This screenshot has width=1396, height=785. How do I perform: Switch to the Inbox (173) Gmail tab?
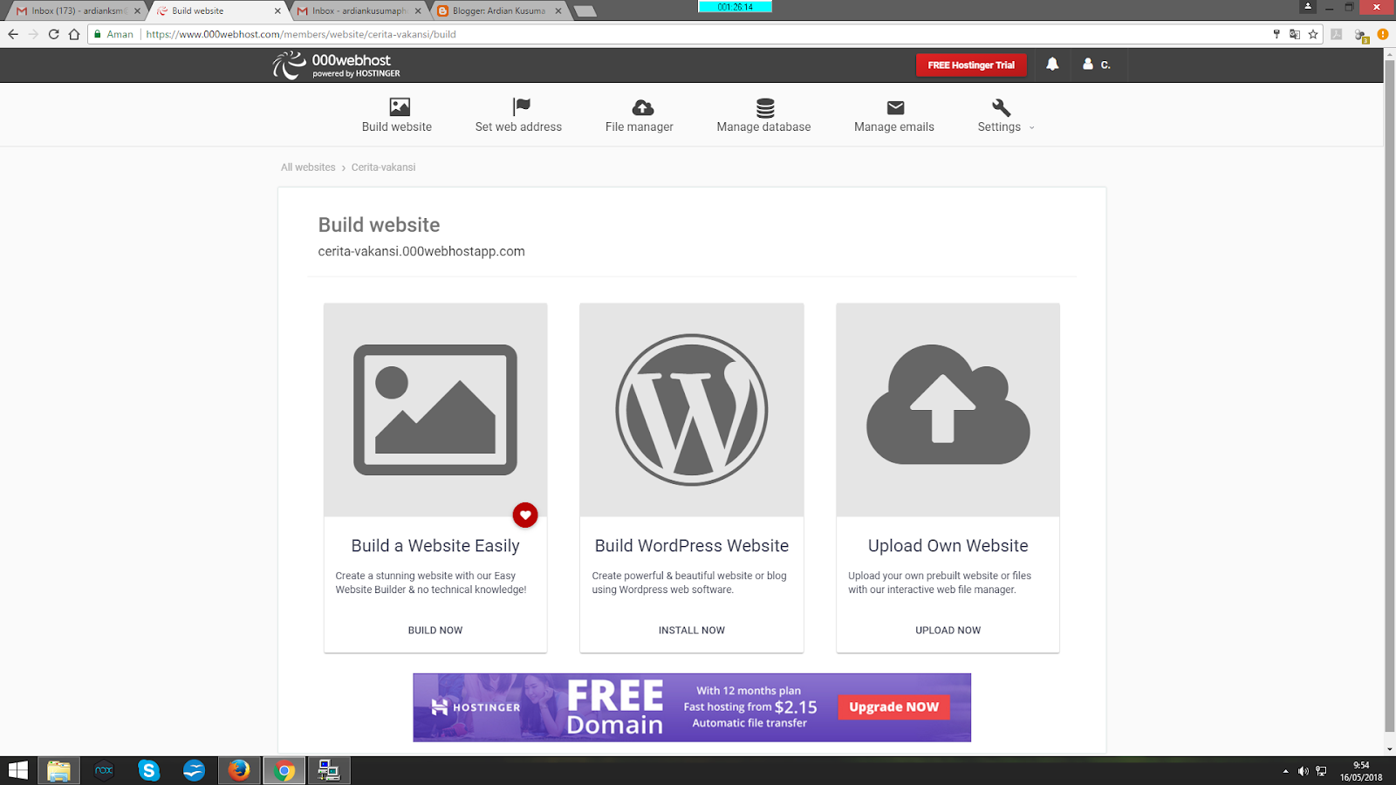coord(78,10)
